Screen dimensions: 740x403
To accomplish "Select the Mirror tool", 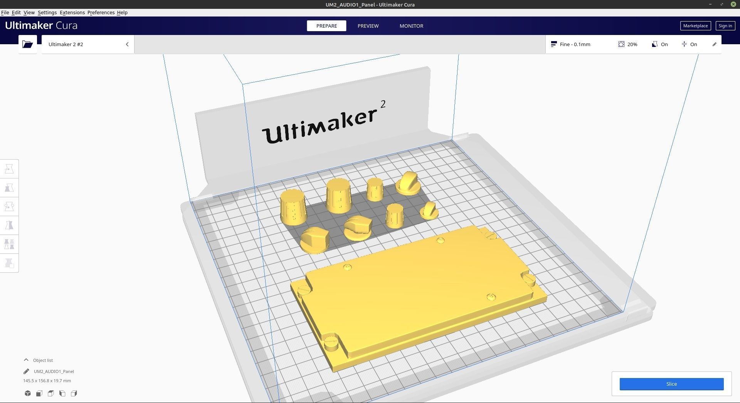I will point(9,225).
